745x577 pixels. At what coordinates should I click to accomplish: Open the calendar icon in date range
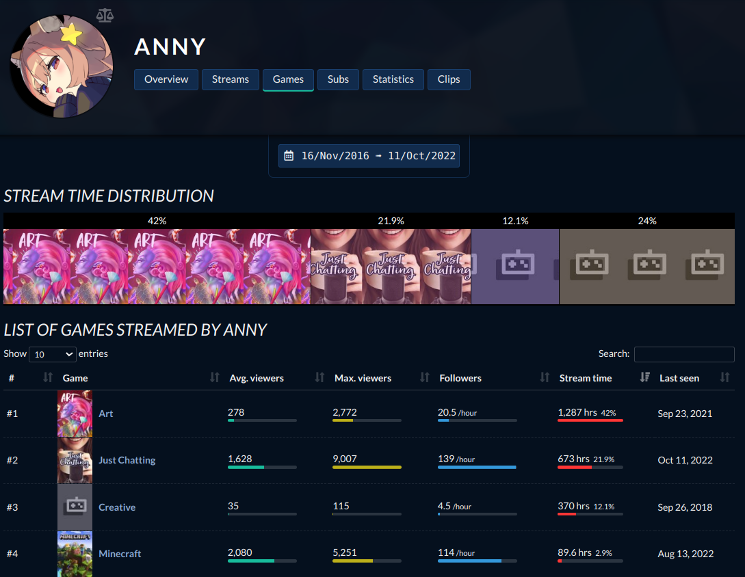[289, 155]
